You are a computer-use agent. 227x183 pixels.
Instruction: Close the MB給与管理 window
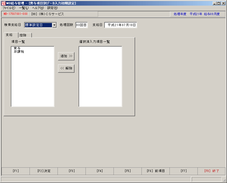click(x=223, y=3)
